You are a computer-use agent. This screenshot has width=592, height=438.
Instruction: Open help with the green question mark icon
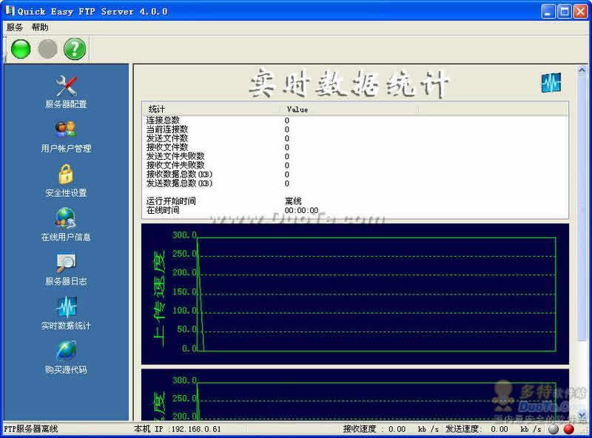tap(75, 49)
